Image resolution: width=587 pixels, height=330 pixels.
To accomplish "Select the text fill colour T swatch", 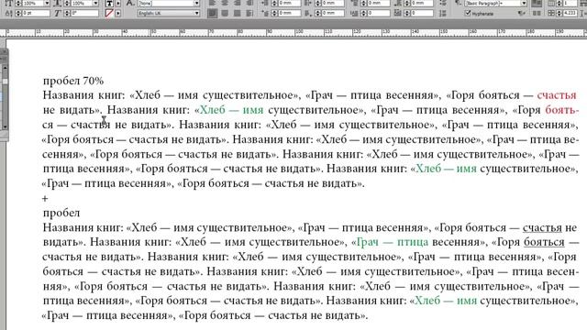I will (x=109, y=4).
